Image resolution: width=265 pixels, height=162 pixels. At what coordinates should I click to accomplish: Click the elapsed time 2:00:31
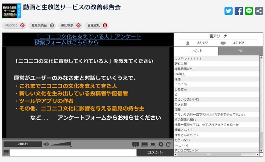(x=23, y=144)
